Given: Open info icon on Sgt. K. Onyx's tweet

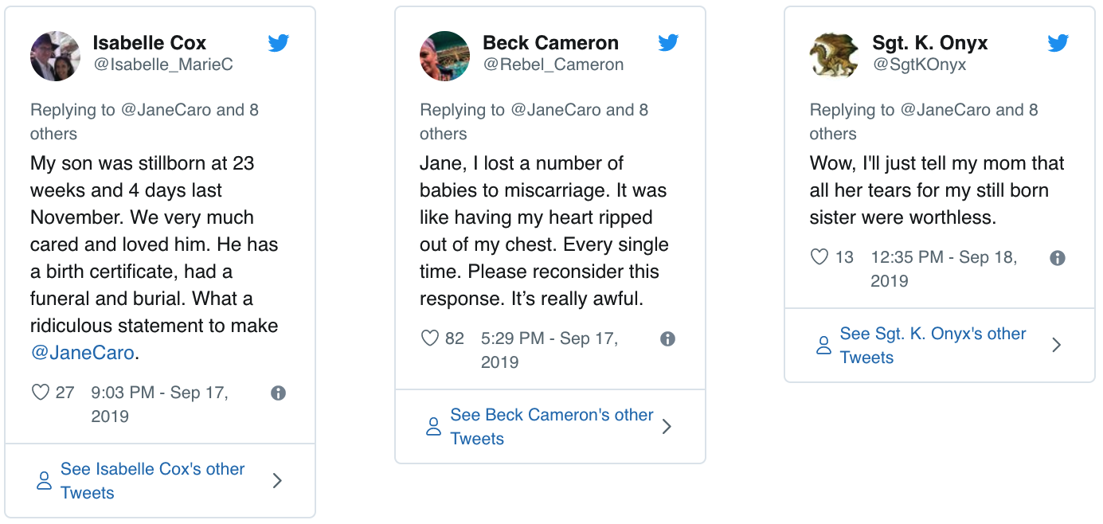Looking at the screenshot, I should [1058, 257].
